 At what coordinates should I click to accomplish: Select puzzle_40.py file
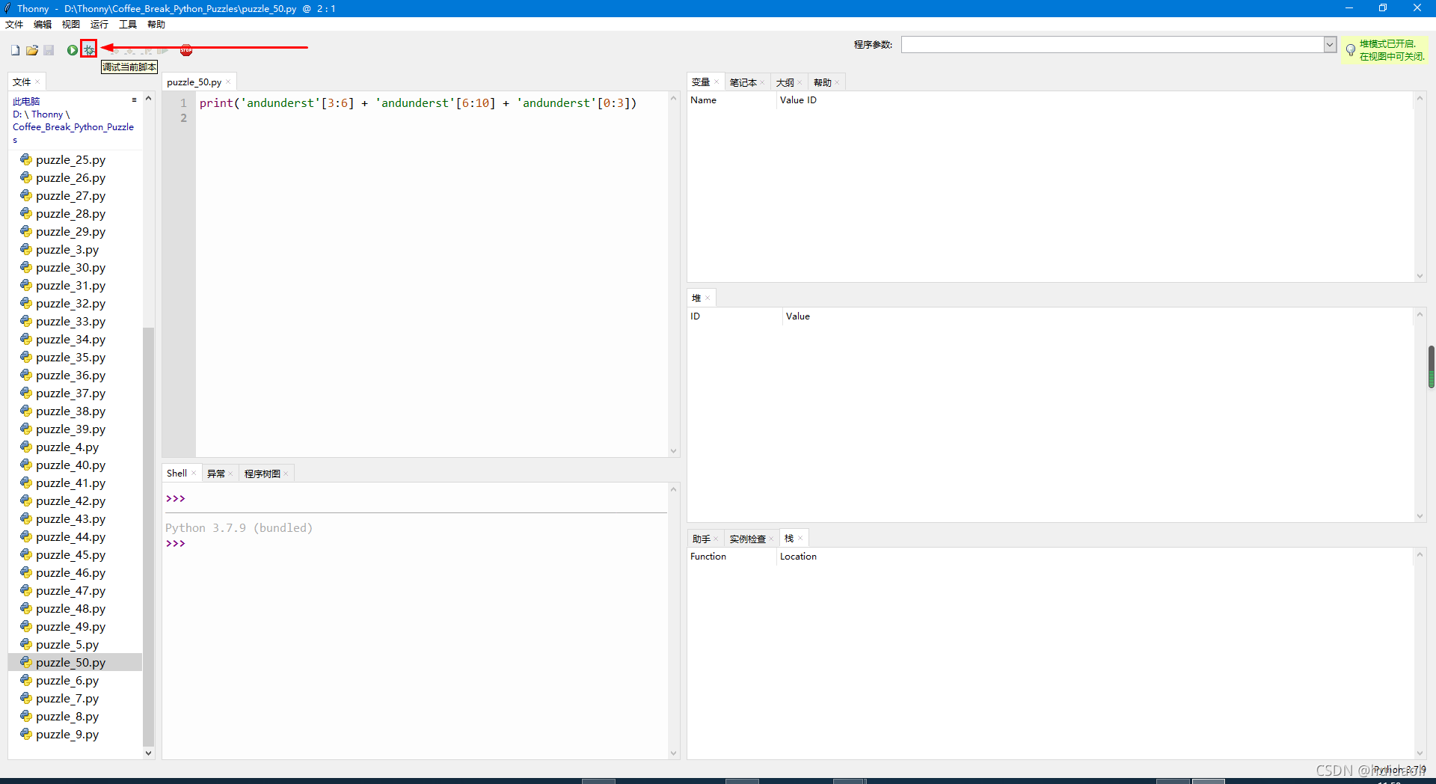pyautogui.click(x=70, y=465)
